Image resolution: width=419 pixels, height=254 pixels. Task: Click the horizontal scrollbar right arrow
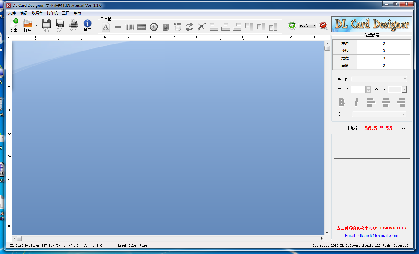(x=322, y=238)
